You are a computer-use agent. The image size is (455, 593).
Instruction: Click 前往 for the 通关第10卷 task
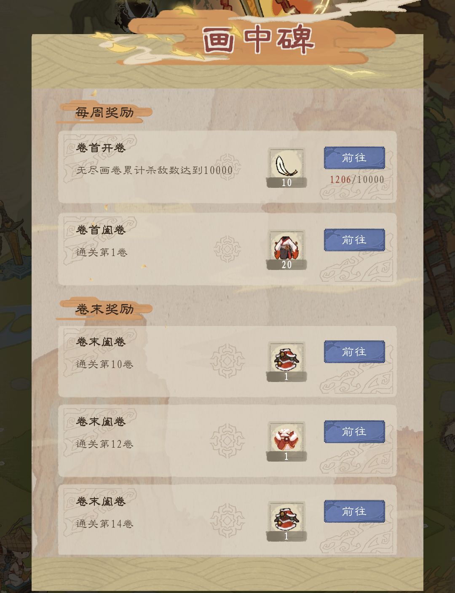tap(354, 352)
